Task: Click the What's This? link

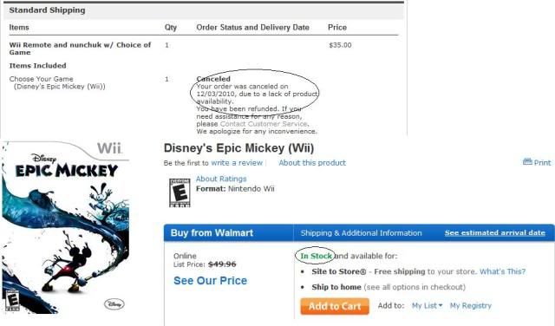Action: 503,271
